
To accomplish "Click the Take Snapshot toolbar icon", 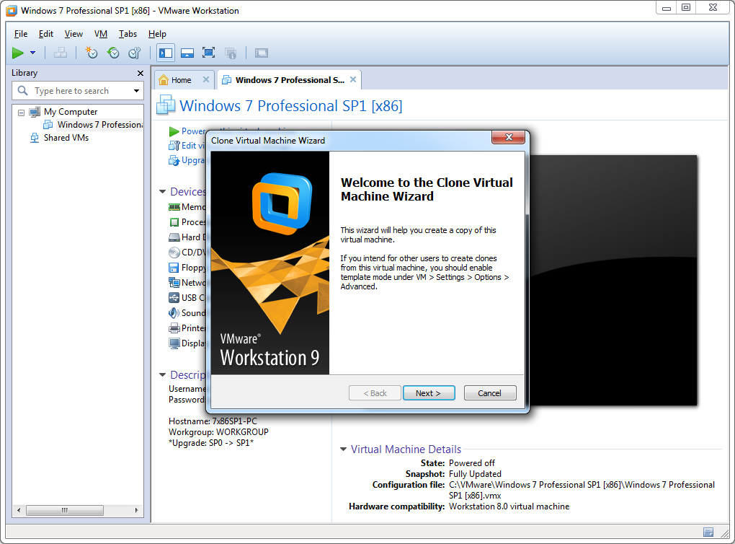I will click(x=91, y=53).
